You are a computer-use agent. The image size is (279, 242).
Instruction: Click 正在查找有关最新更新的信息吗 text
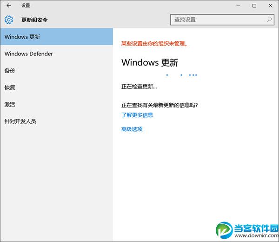[159, 105]
